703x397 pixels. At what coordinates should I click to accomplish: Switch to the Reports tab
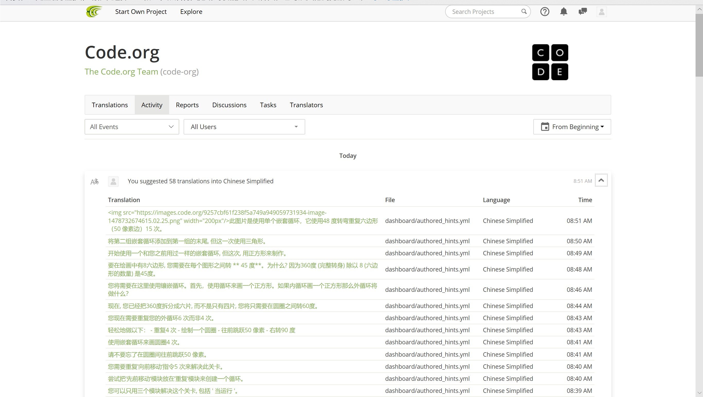pos(187,105)
